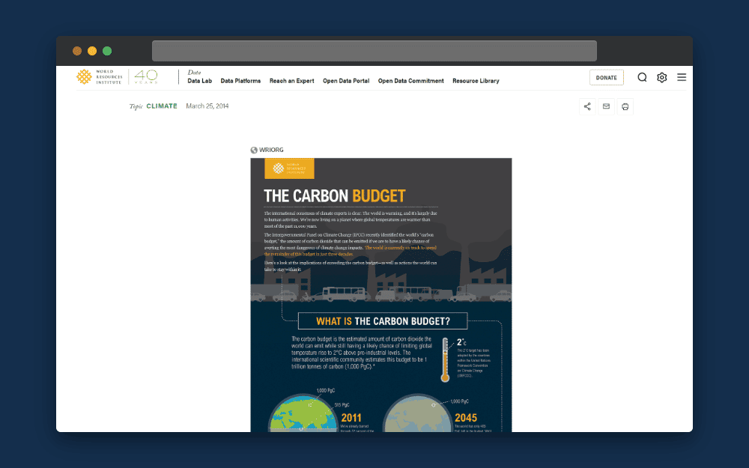Open the hamburger menu icon
Image resolution: width=749 pixels, height=468 pixels.
click(682, 77)
